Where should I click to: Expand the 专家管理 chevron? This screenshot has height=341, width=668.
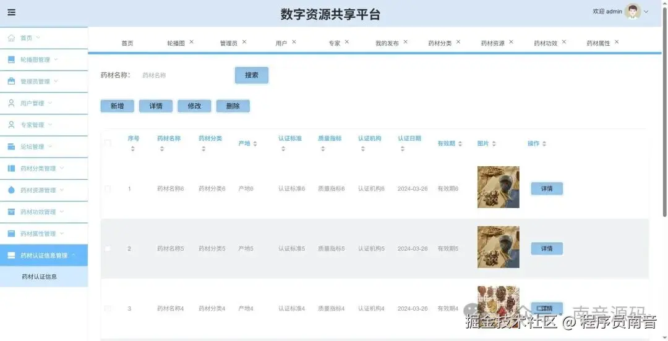pos(49,124)
